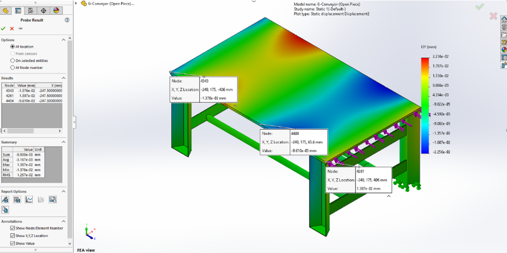Click the XYZ orientation triad
The image size is (507, 253).
coord(90,232)
